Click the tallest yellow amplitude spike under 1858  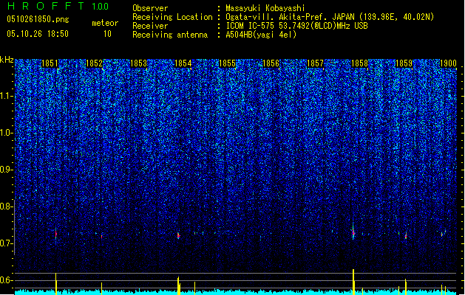click(353, 282)
